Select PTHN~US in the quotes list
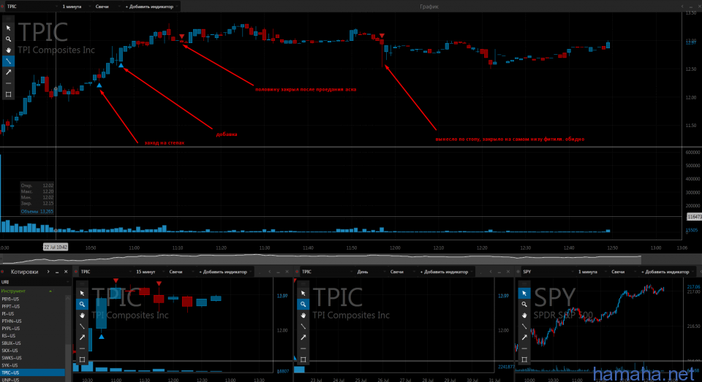The height and width of the screenshot is (382, 702). pos(32,321)
